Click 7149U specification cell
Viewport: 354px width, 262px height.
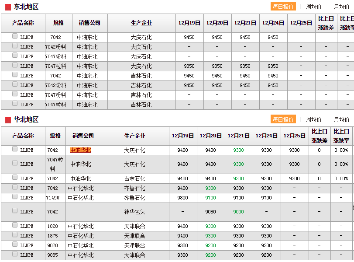click(53, 198)
